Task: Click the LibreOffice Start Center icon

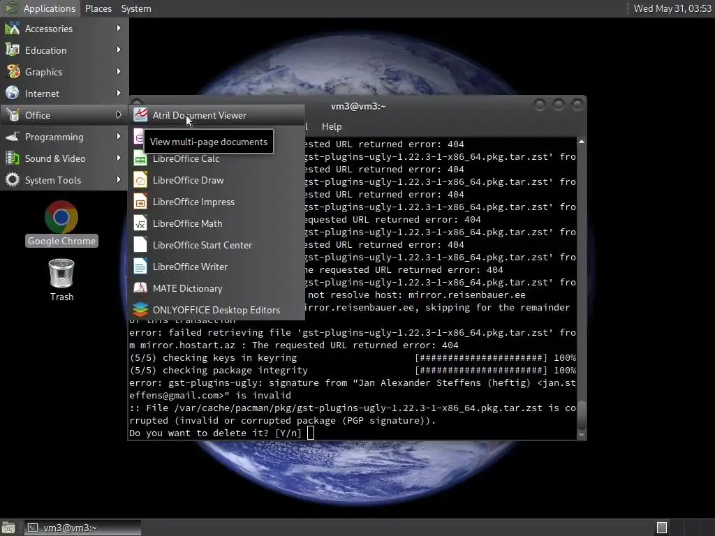Action: coord(140,245)
